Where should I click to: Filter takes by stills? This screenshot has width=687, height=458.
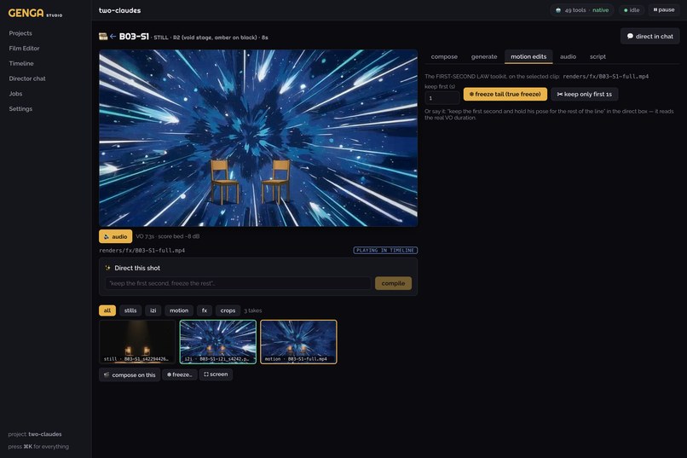[130, 310]
